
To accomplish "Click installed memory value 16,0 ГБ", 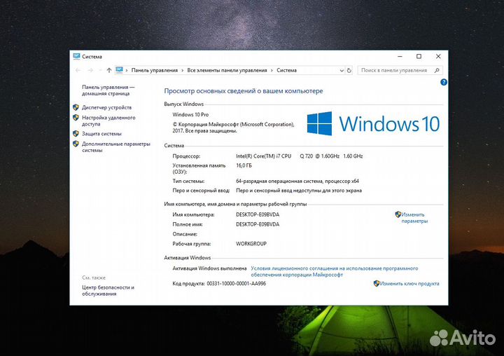I will (244, 165).
